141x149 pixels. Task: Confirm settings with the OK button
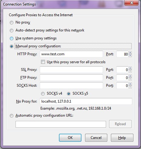coord(70,138)
